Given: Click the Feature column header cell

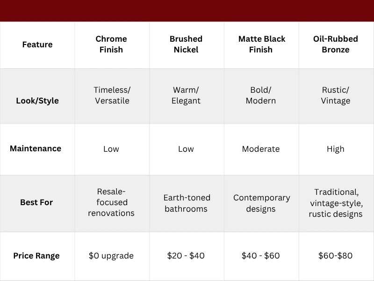Looking at the screenshot, I should (x=37, y=45).
